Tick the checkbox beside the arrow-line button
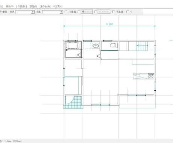173x143 pixels. click(96, 12)
